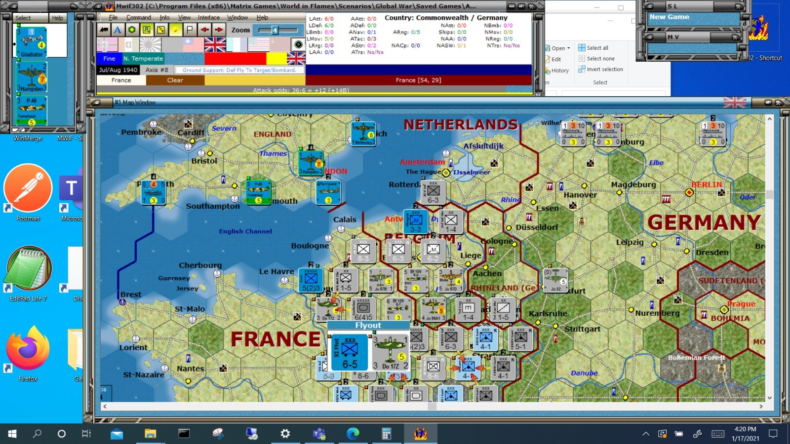This screenshot has width=790, height=444.
Task: Click the Ju 52 transport counter near Frankfurt
Action: (x=555, y=280)
